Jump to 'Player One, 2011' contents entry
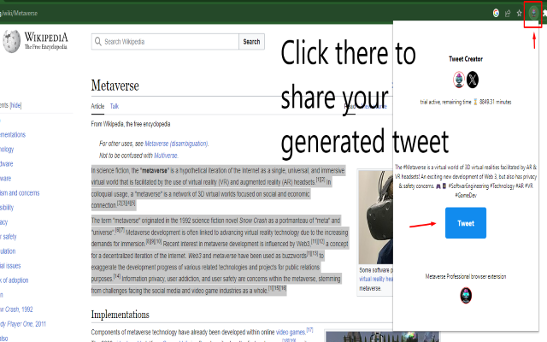547x342 pixels. click(x=23, y=324)
